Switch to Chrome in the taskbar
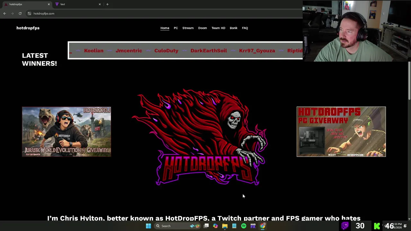Viewport: 411px width, 231px height. pyautogui.click(x=262, y=226)
